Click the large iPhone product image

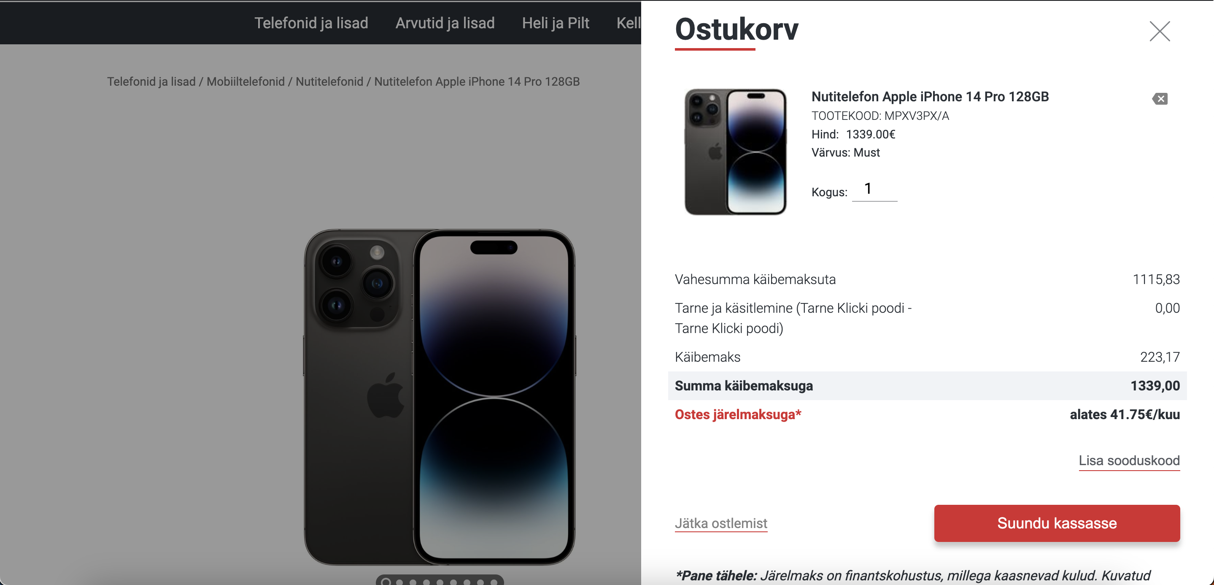click(x=439, y=397)
